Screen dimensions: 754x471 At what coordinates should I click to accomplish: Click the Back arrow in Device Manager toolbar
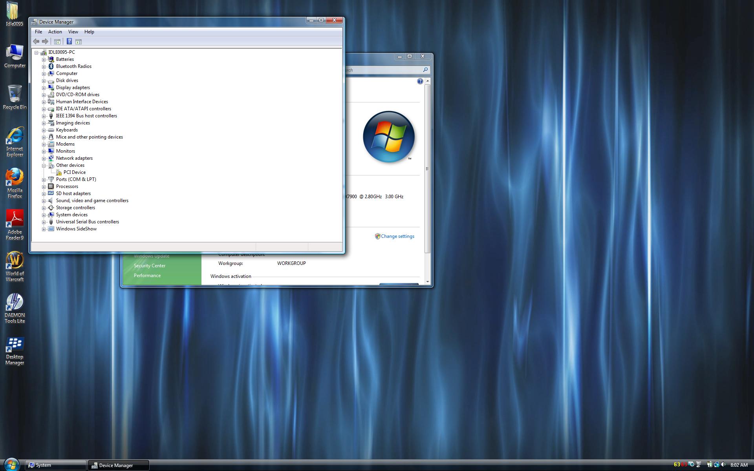coord(36,42)
